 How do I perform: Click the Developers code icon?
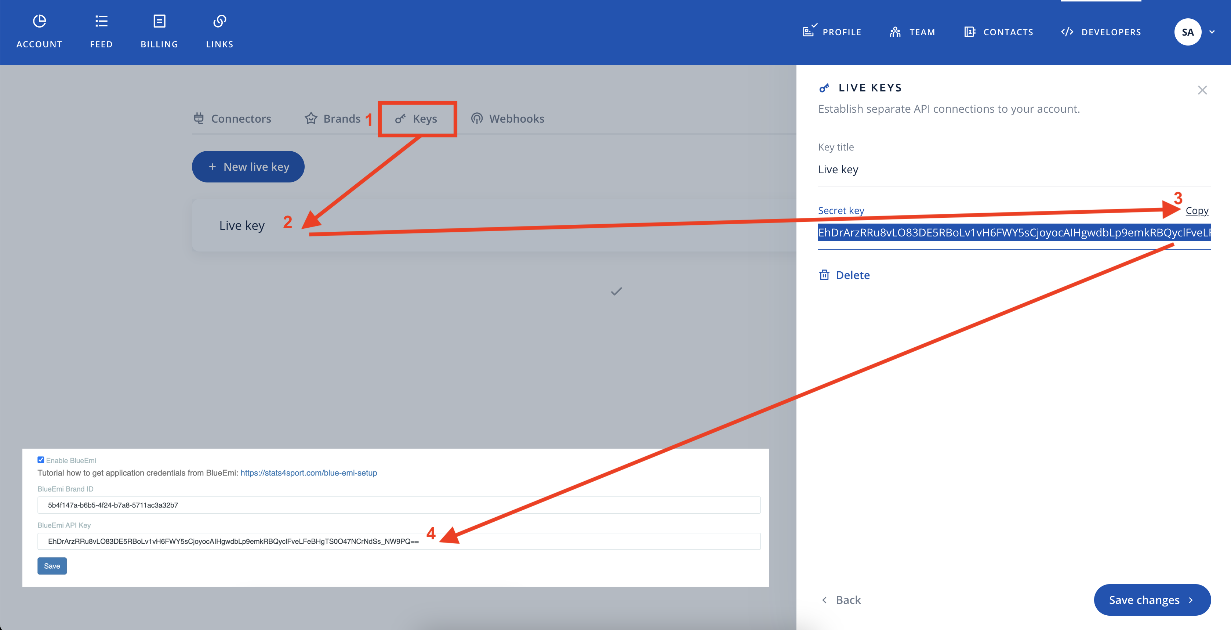click(x=1067, y=32)
